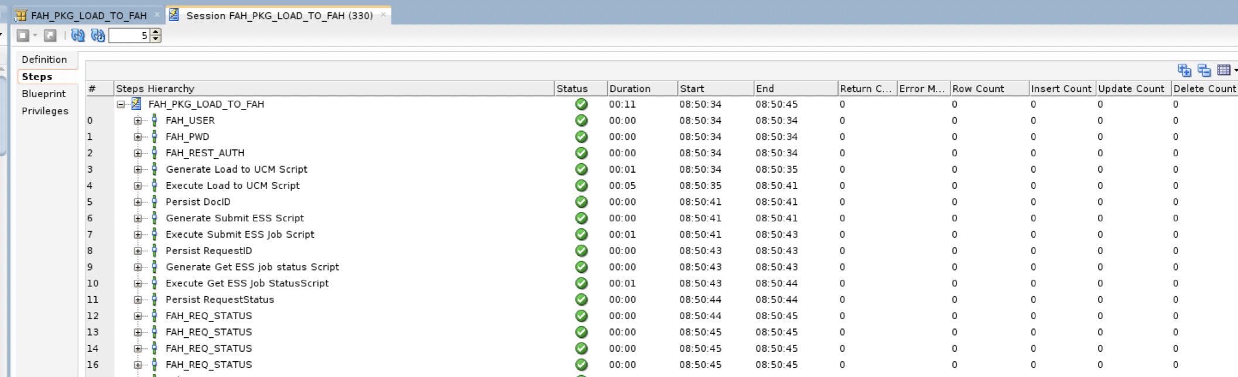This screenshot has height=377, width=1238.
Task: Expand the FAH_REST_AUTH step
Action: click(138, 153)
